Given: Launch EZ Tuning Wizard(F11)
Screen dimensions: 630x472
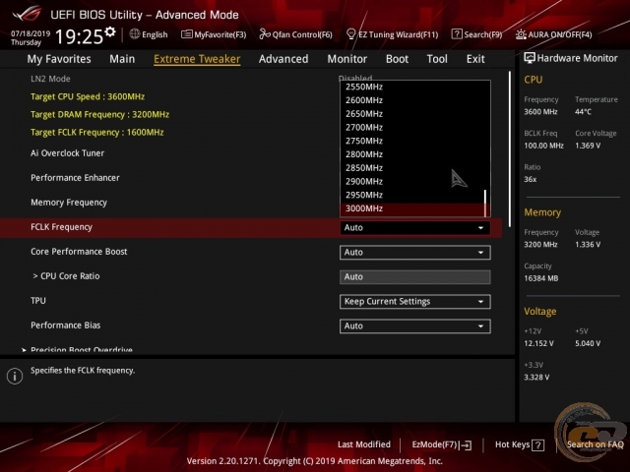Looking at the screenshot, I should click(393, 34).
